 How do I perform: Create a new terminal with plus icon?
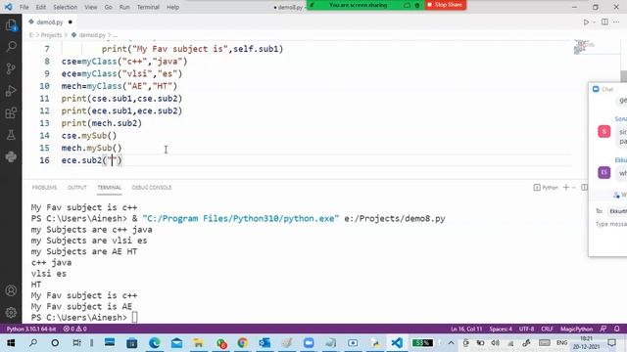click(x=566, y=187)
